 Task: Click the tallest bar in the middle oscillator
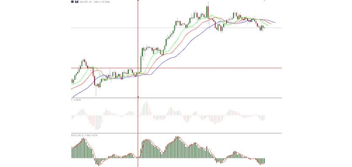point(147,109)
